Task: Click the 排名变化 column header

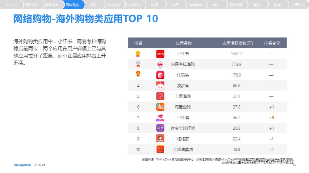Action: coord(272,43)
